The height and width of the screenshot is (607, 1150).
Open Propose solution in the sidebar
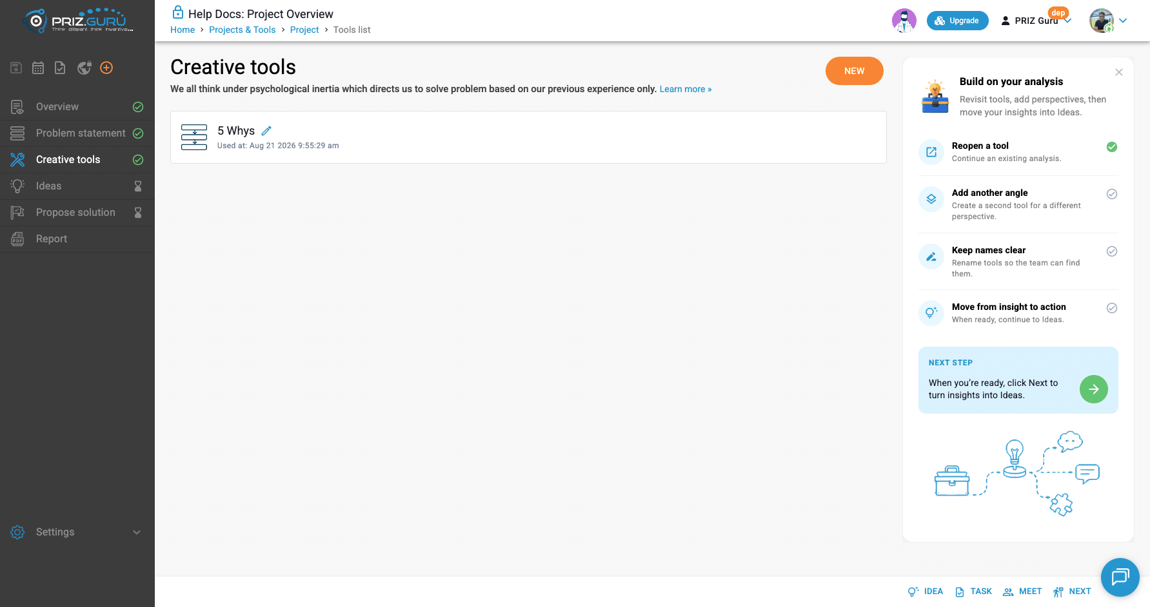pos(77,213)
